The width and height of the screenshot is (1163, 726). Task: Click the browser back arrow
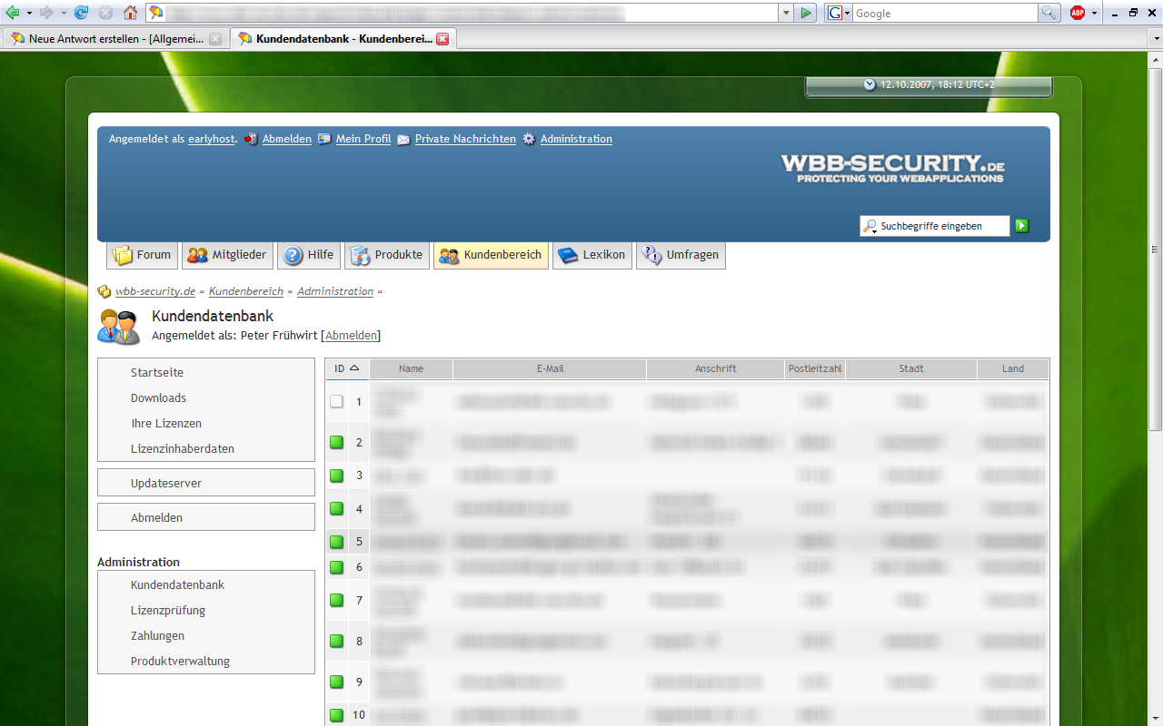point(13,13)
